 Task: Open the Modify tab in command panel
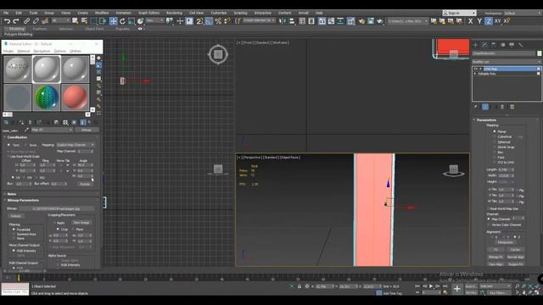tap(484, 45)
